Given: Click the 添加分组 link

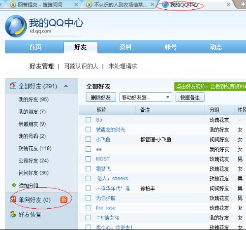Looking at the screenshot, I should [x=29, y=186].
